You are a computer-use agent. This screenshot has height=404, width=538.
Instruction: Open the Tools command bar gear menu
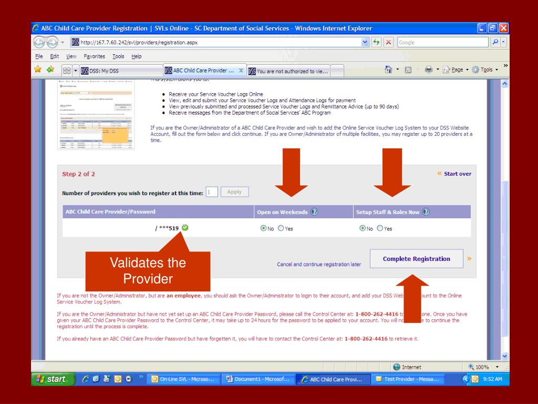(x=485, y=70)
